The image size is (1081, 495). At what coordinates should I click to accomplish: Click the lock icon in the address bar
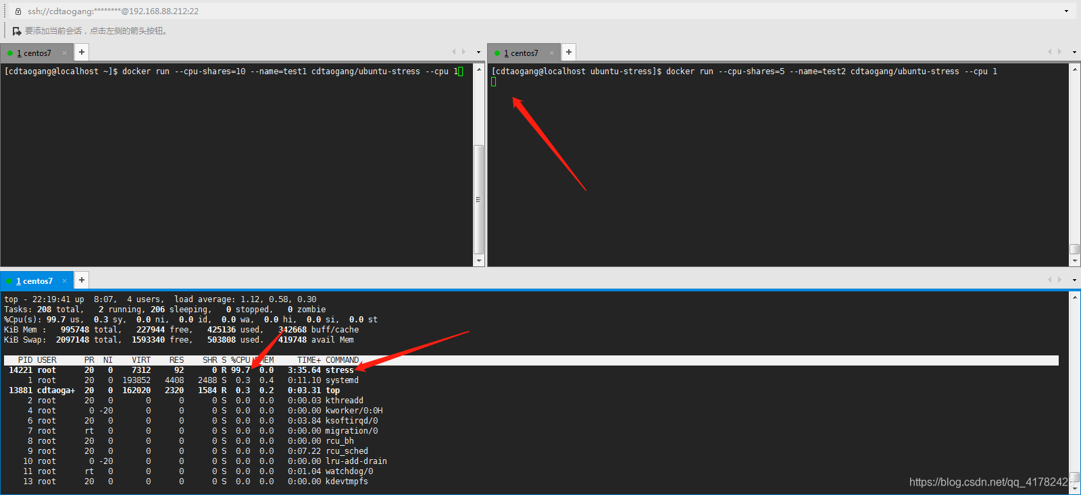click(18, 11)
